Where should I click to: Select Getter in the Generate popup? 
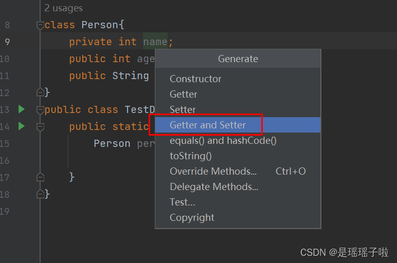coord(184,94)
